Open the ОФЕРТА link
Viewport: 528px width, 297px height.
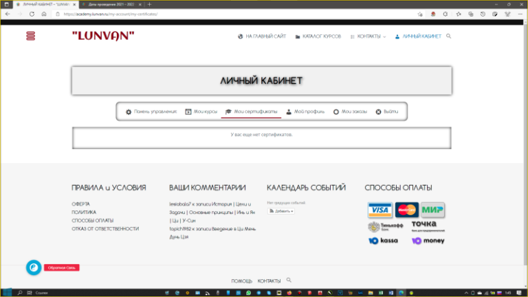pyautogui.click(x=81, y=204)
